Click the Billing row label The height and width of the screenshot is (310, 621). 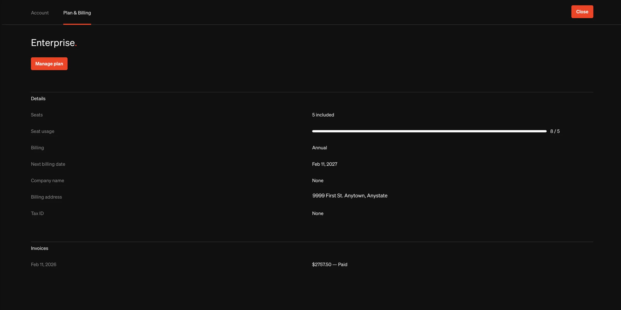(37, 148)
